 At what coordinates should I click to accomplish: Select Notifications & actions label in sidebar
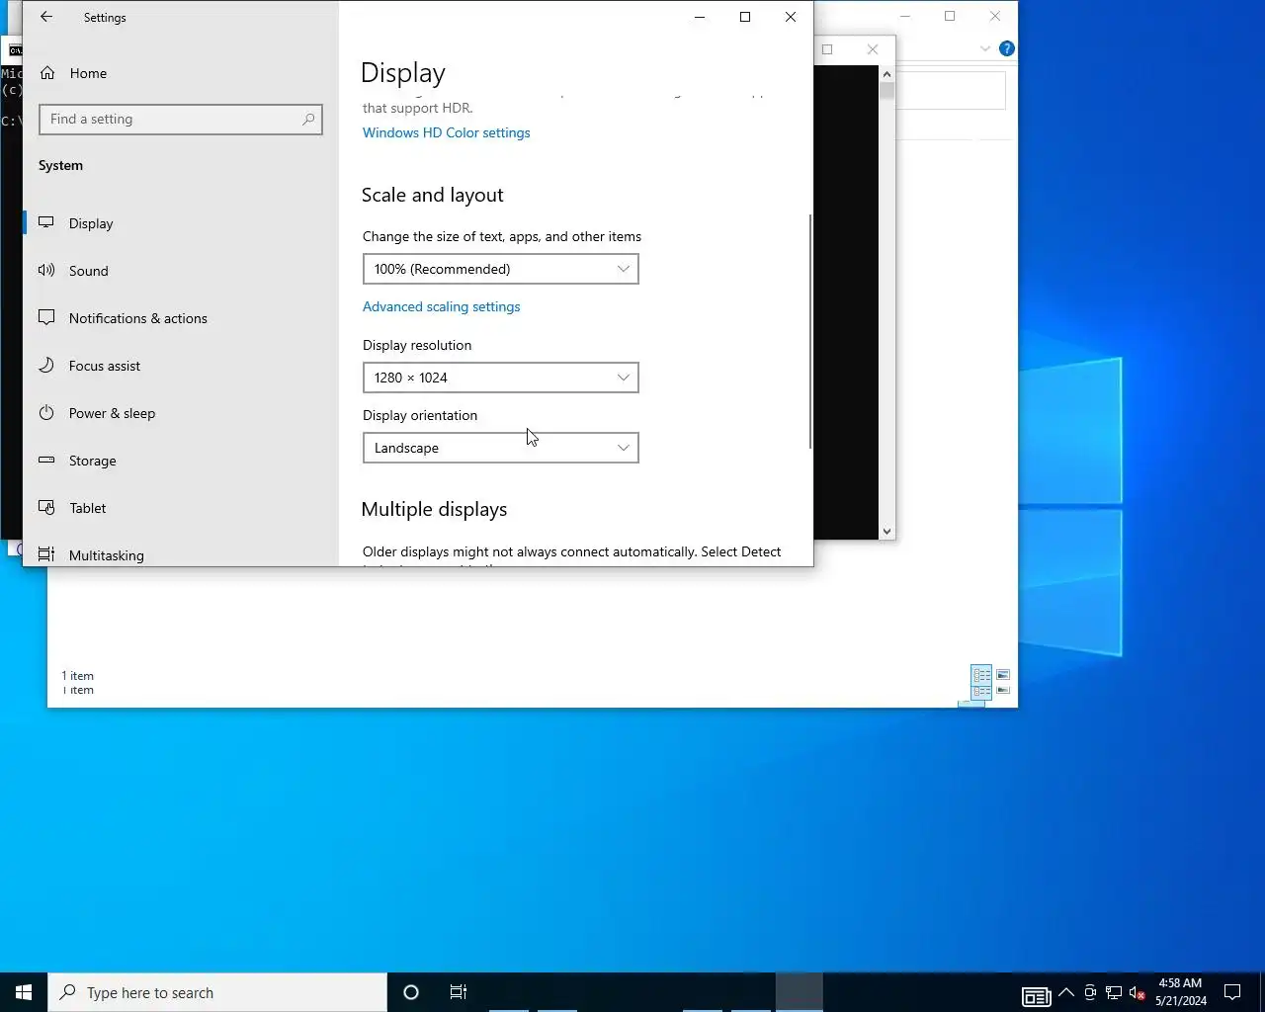tap(138, 318)
